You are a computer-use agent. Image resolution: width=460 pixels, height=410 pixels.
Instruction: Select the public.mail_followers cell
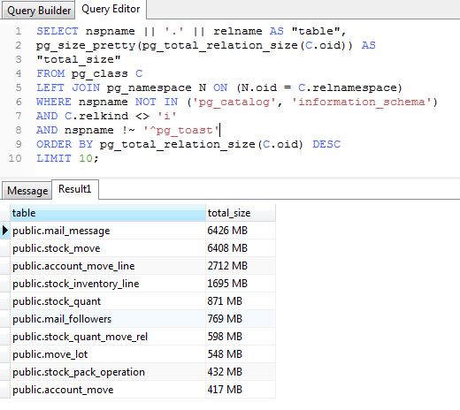click(108, 319)
